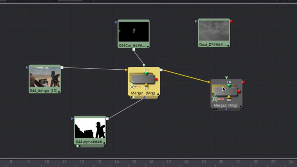Click the 044Car loader output square
This screenshot has height=167, width=297.
coord(134,49)
